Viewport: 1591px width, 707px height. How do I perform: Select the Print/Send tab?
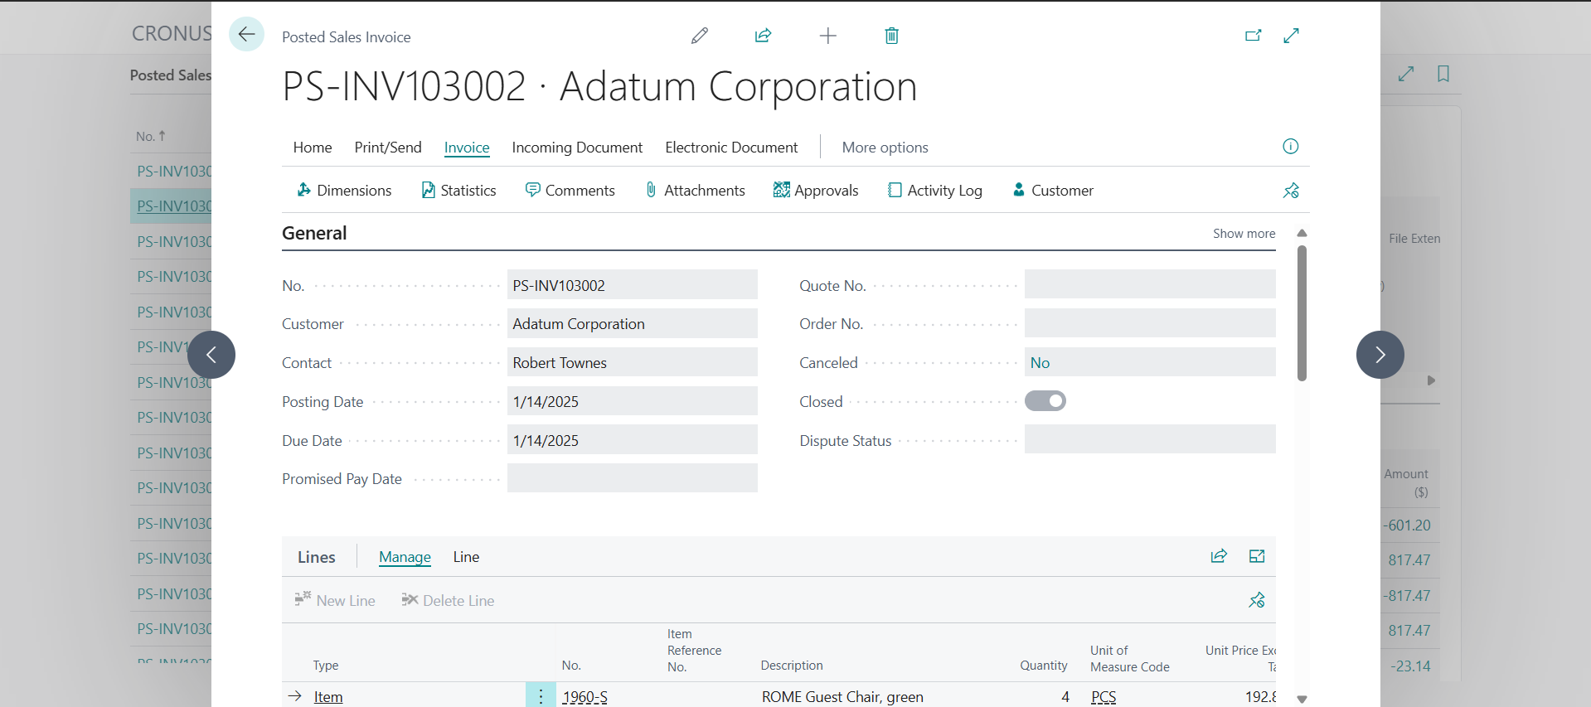point(388,148)
